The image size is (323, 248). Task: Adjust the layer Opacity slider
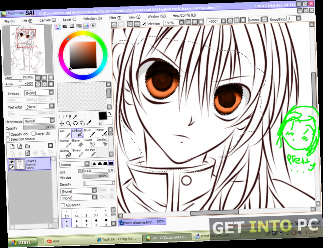(x=39, y=127)
